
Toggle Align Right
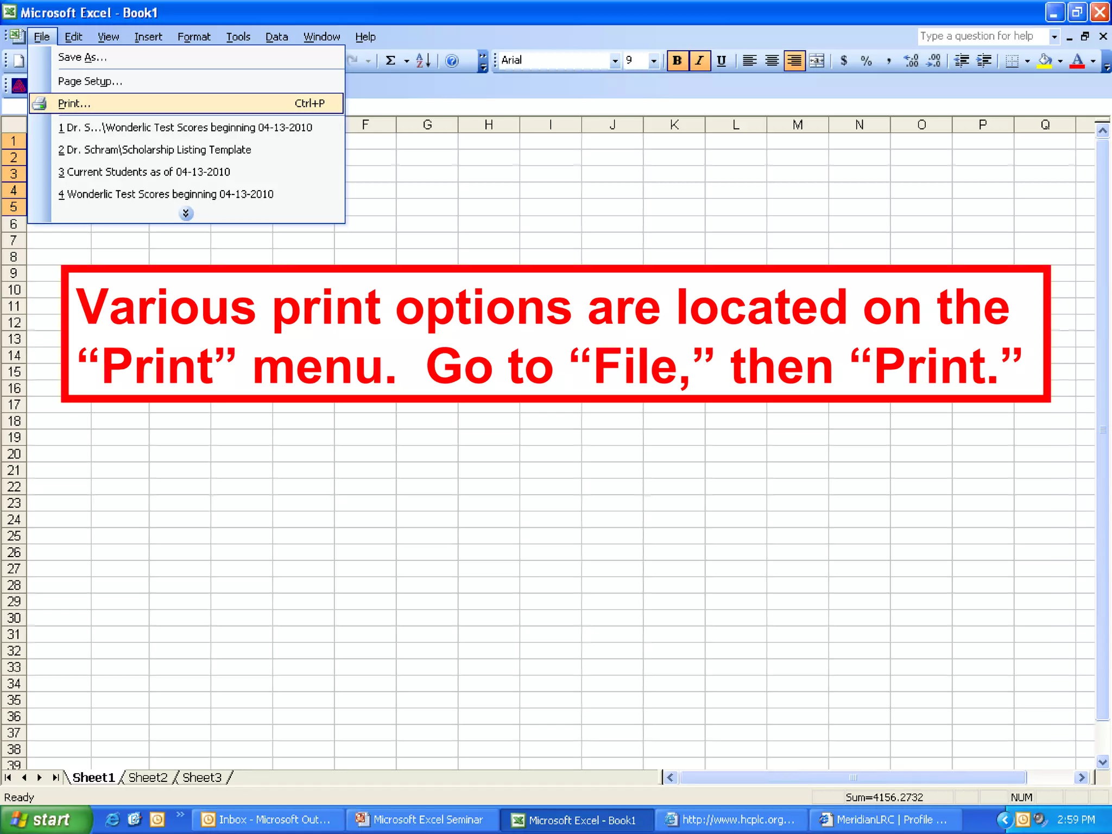coord(794,60)
